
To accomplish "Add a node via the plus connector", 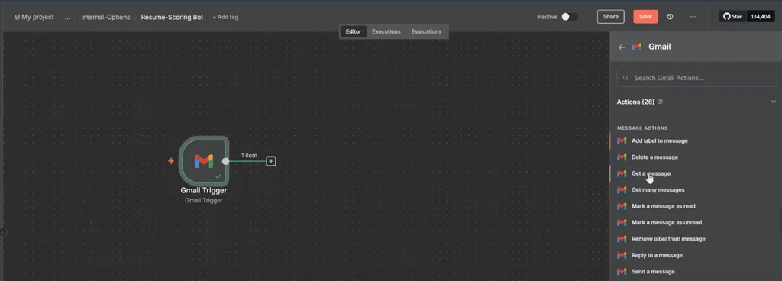I will coord(271,161).
